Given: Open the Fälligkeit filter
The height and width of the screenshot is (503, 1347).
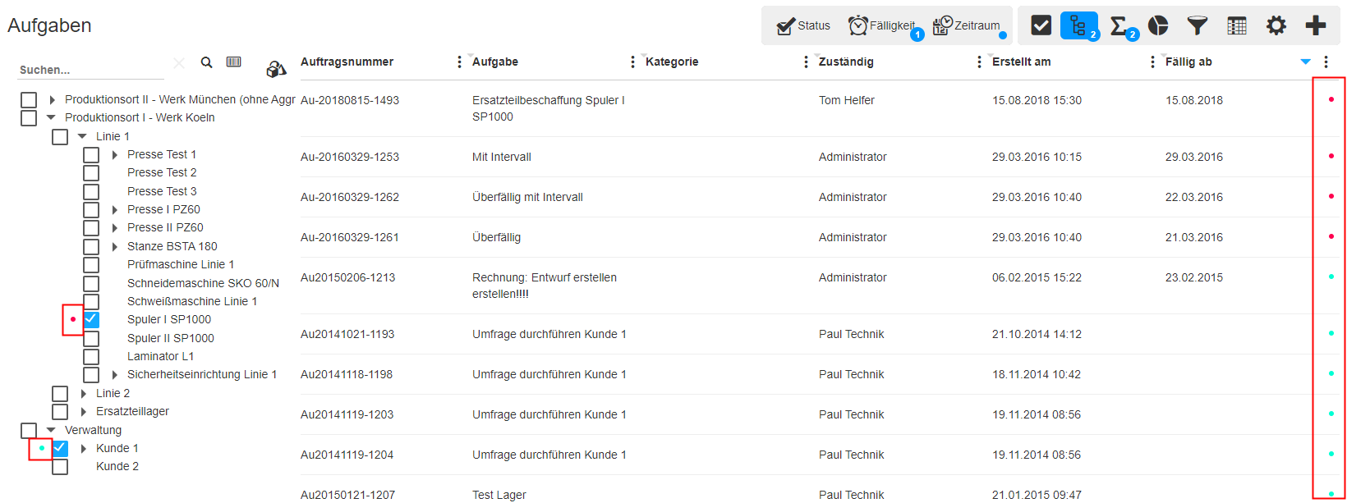Looking at the screenshot, I should [884, 25].
